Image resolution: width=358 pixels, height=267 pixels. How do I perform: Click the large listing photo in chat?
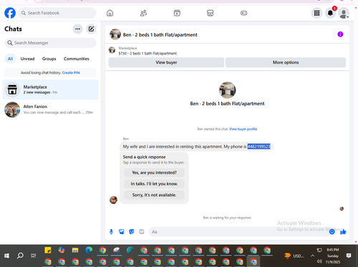coord(227,90)
